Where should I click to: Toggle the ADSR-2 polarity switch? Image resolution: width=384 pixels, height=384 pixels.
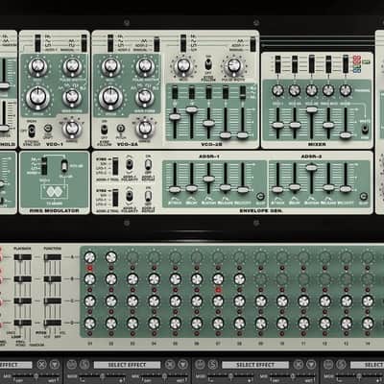(130, 195)
